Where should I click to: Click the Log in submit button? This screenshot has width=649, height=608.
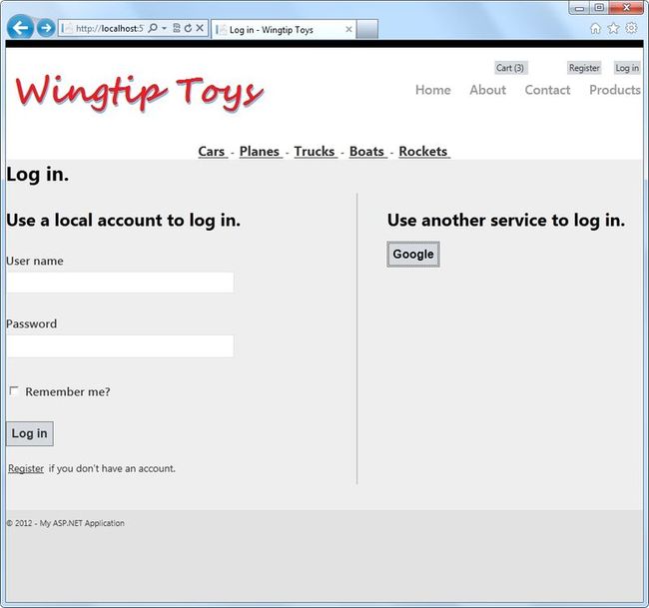[30, 433]
